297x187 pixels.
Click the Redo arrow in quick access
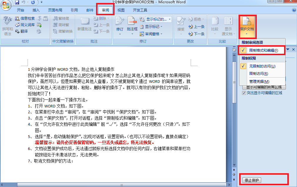tap(33, 2)
